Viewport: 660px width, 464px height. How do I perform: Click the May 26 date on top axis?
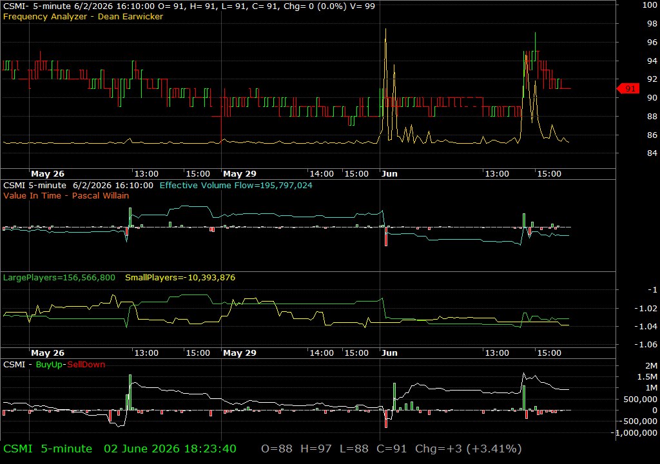(48, 174)
